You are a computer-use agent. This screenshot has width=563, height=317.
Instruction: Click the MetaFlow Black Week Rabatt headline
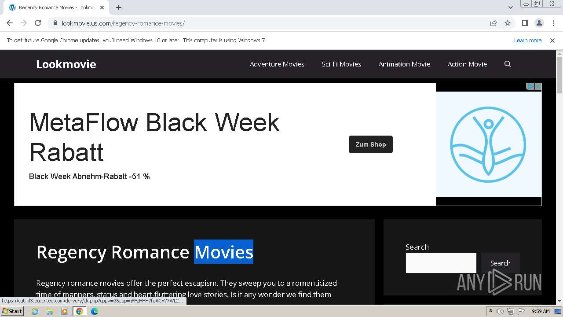click(x=154, y=137)
